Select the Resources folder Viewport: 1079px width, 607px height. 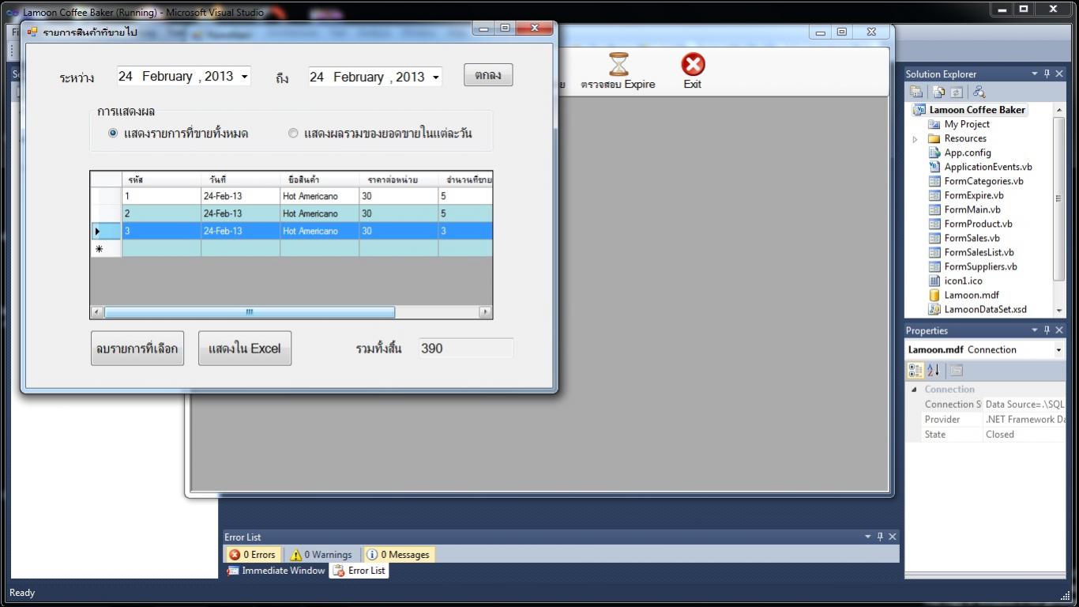point(965,138)
